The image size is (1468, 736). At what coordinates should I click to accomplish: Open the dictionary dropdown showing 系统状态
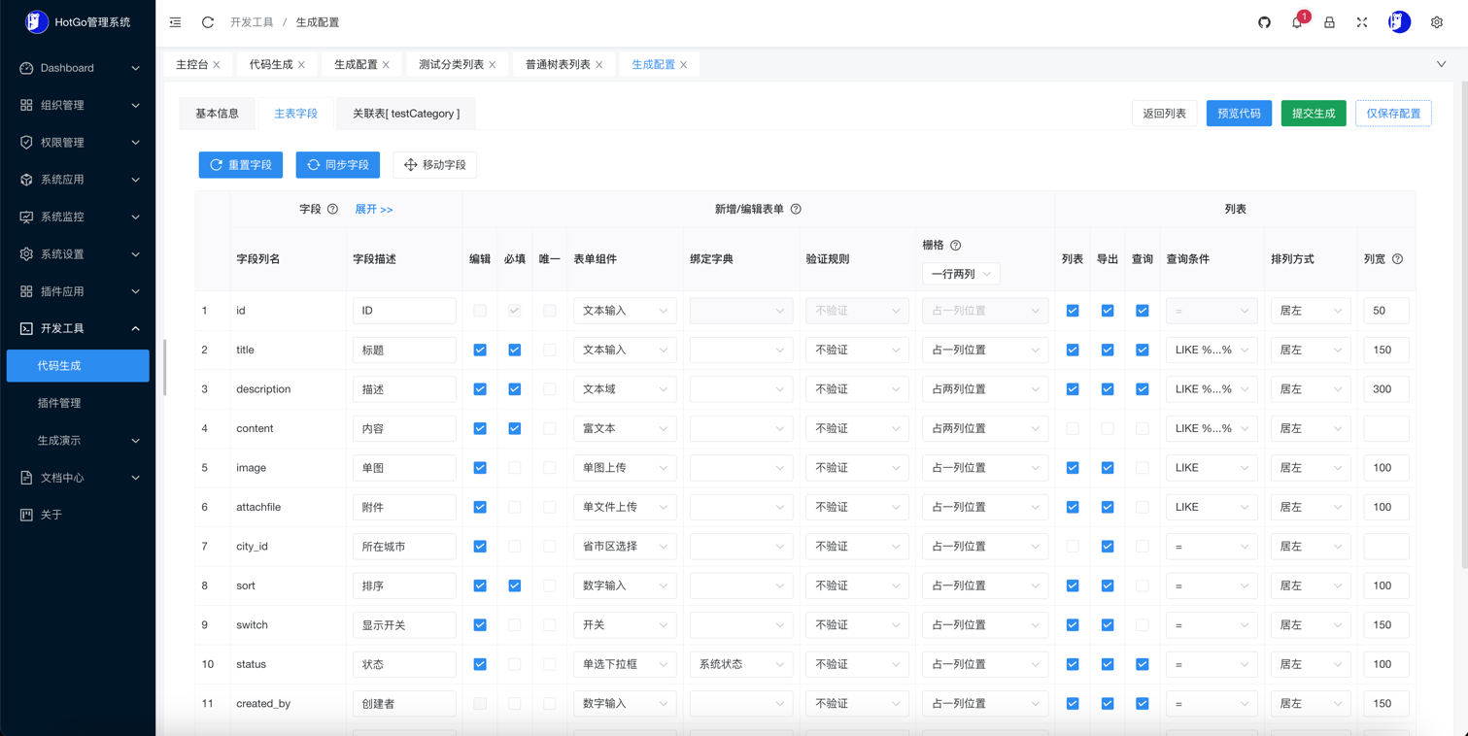(x=740, y=664)
